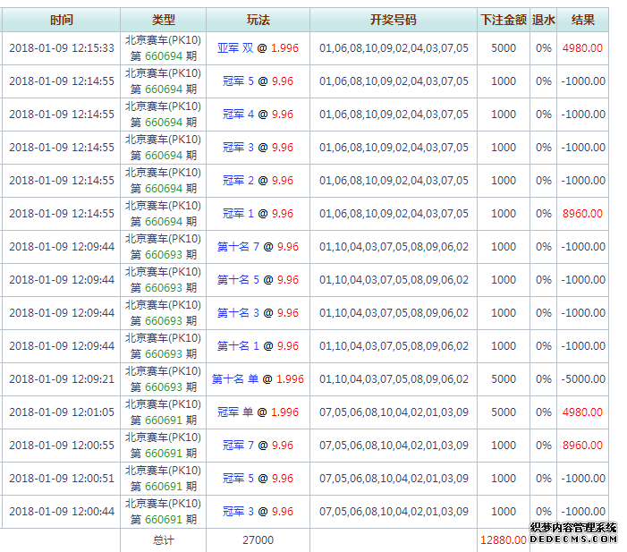Click 5000 stake in the 第十名 单 row
Image resolution: width=627 pixels, height=552 pixels.
[504, 379]
